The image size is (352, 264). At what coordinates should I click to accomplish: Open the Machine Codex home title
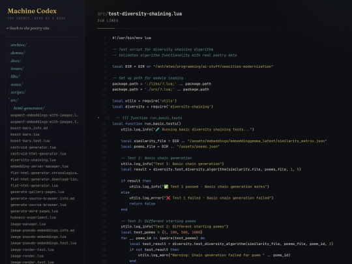[x=32, y=11]
